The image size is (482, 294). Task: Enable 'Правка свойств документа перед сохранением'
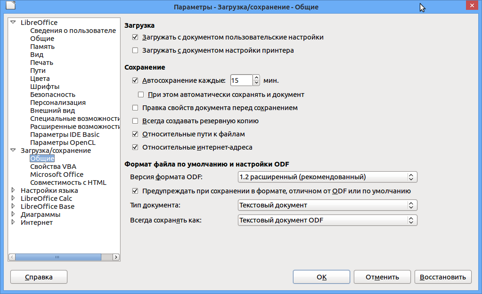click(135, 108)
